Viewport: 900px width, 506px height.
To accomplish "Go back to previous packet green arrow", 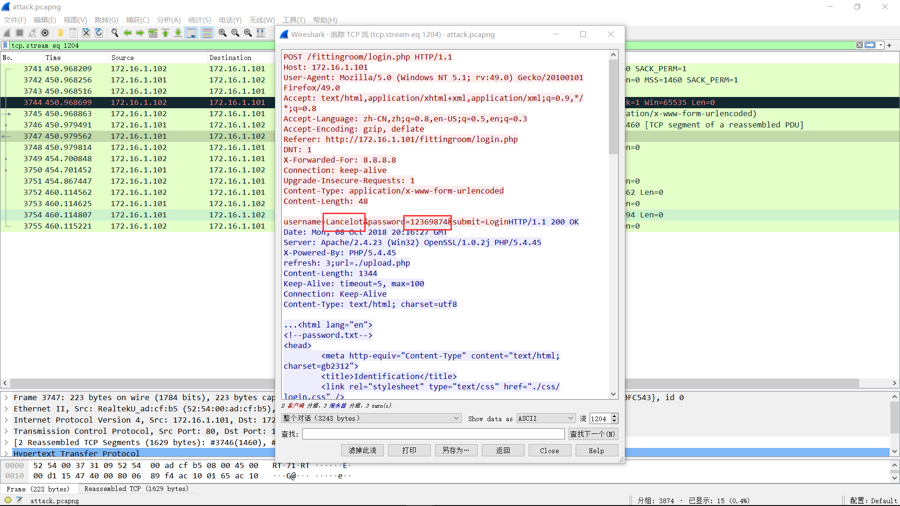I will click(x=127, y=33).
